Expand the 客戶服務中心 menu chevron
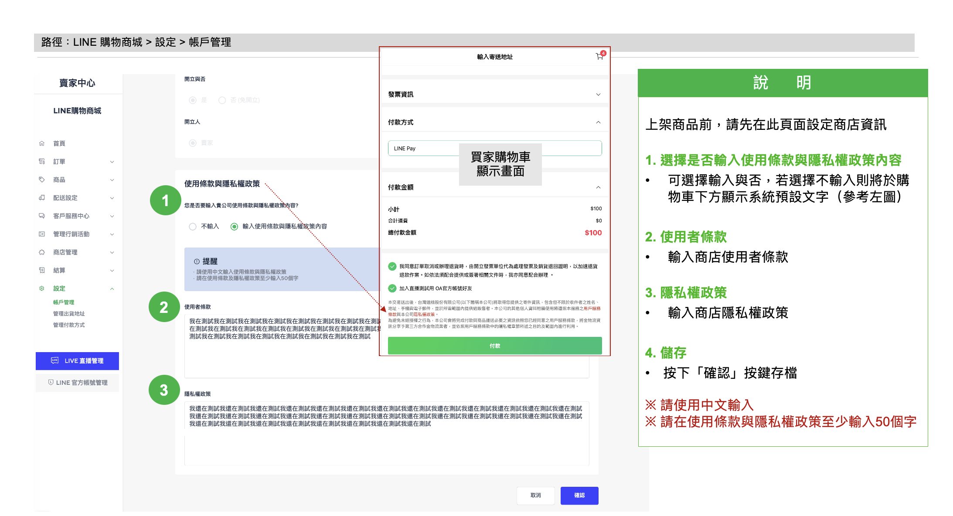 pos(112,216)
